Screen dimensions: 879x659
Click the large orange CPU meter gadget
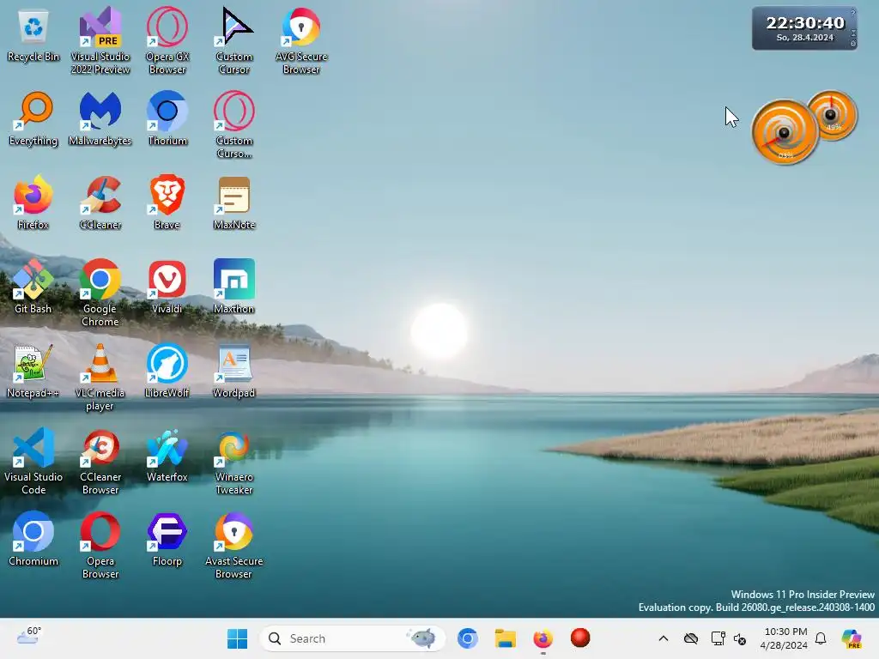[785, 132]
